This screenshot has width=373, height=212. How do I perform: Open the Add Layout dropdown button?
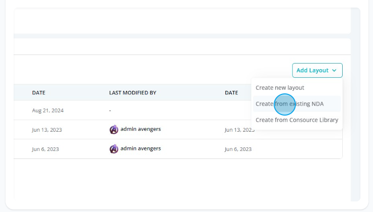click(317, 70)
